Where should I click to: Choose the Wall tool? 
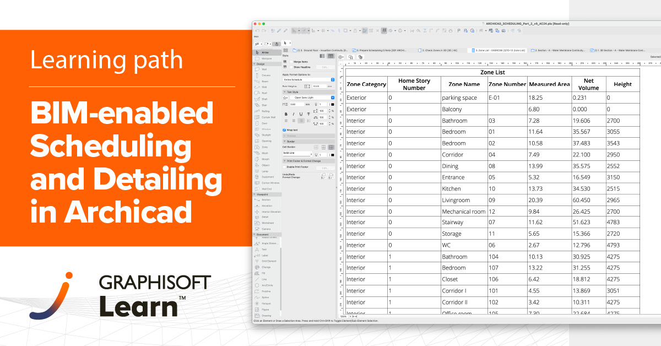coord(266,69)
